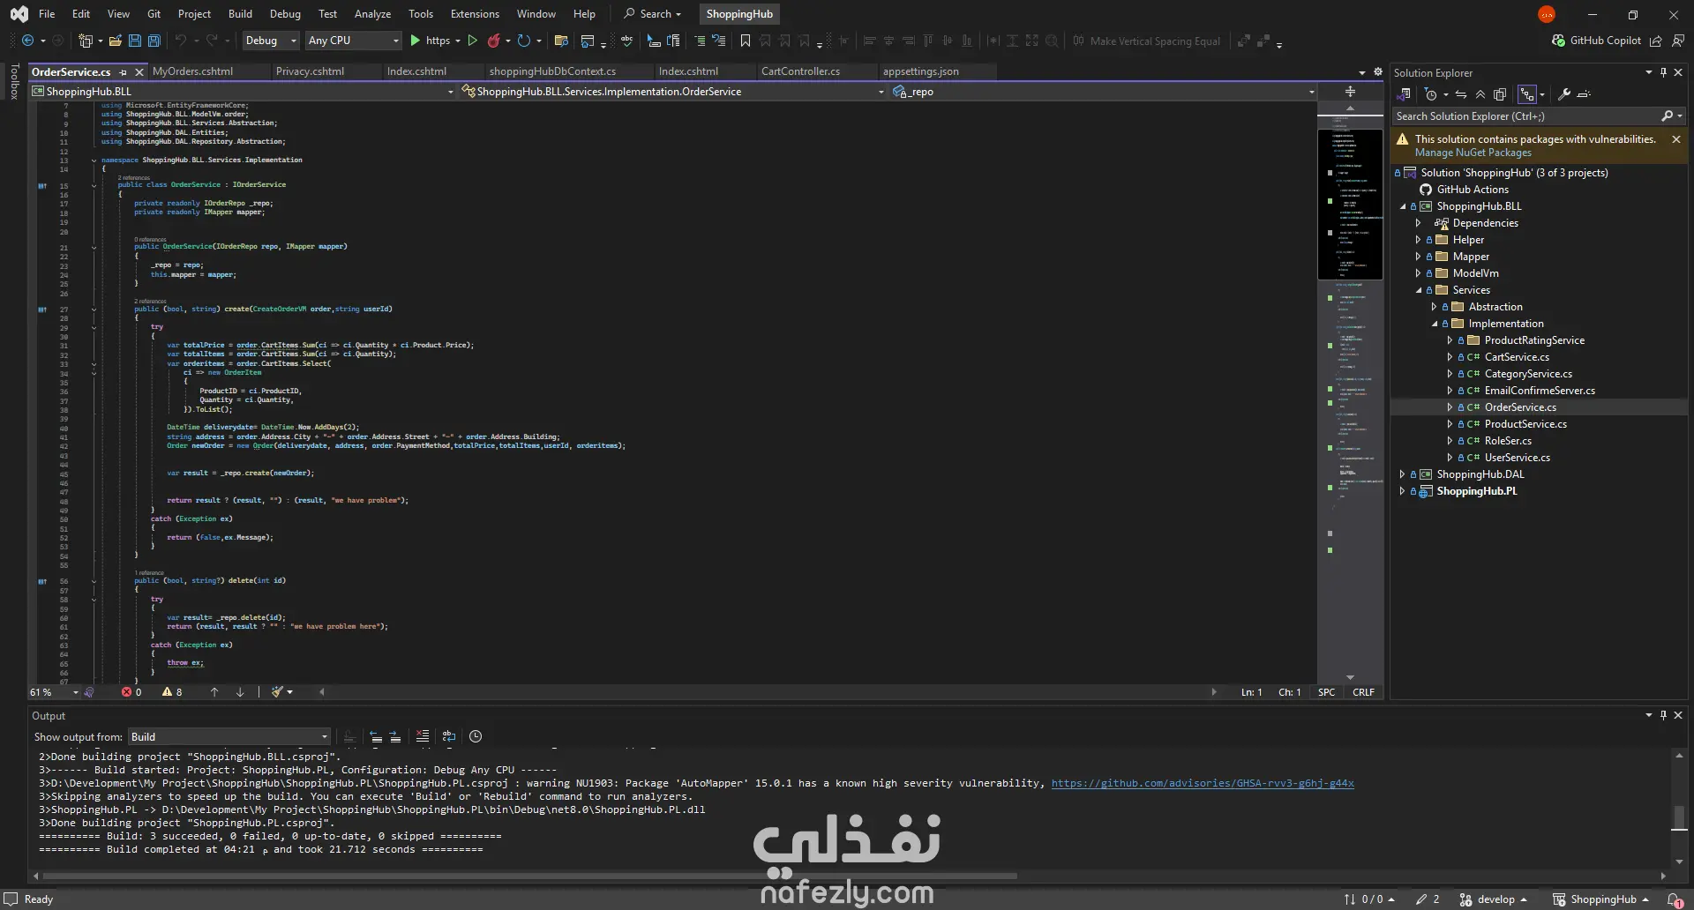
Task: Select UserService.cs in Solution Explorer
Action: (x=1517, y=458)
